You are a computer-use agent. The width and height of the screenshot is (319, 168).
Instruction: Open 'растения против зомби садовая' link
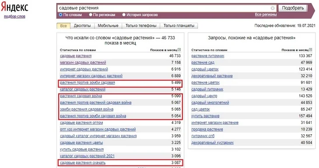click(x=88, y=82)
